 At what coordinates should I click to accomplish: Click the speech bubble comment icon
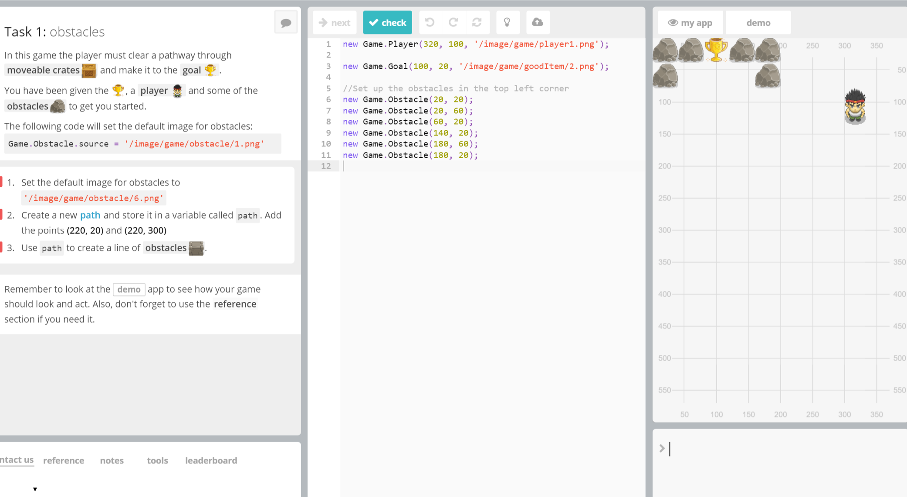tap(286, 23)
